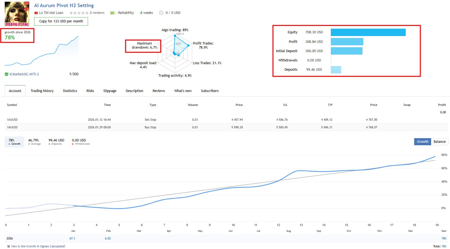Toggle the Balance chart view button
The image size is (450, 249).
pos(440,141)
